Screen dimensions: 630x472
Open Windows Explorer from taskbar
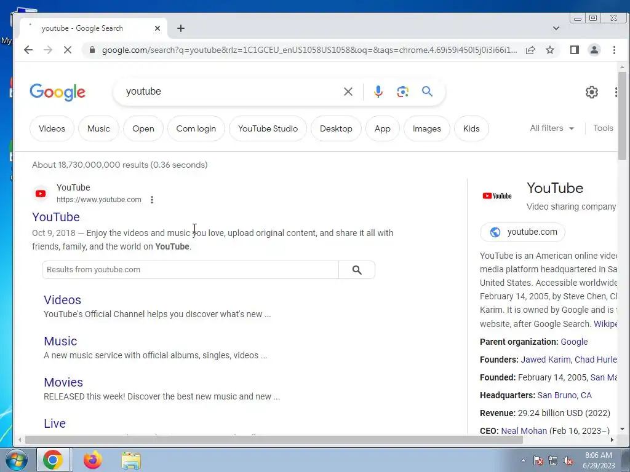point(131,461)
